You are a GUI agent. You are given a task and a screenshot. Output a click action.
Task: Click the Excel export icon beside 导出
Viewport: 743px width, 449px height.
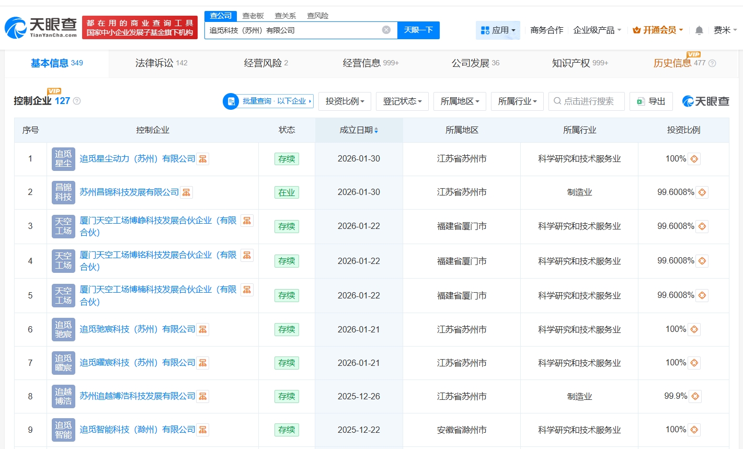click(x=642, y=101)
